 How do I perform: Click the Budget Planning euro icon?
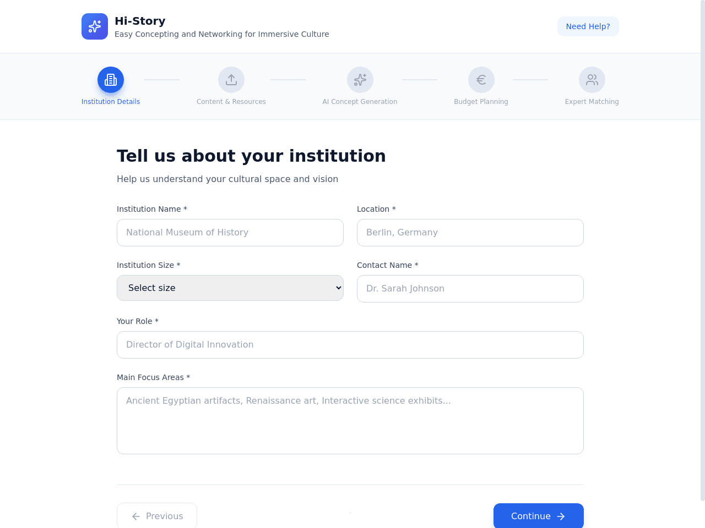click(x=481, y=80)
